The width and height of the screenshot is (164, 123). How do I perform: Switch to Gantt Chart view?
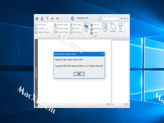[x=40, y=25]
